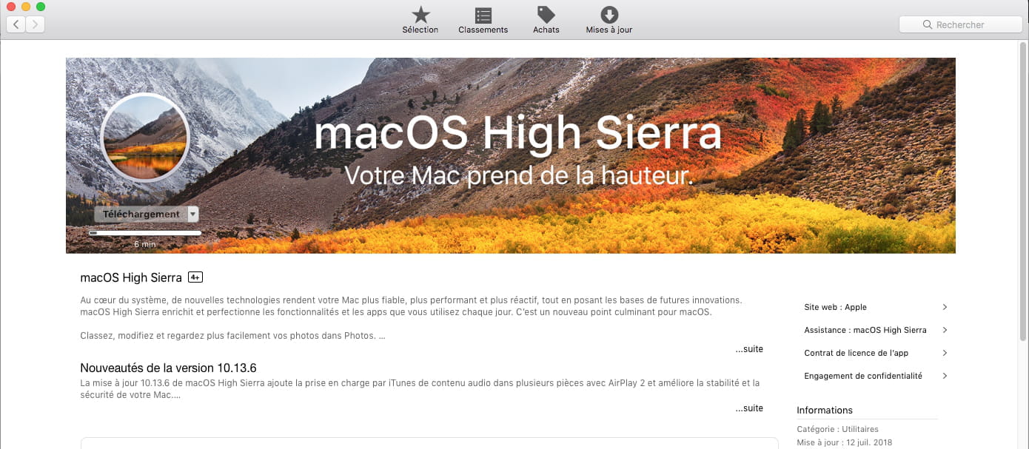Click in the Rechercher search field
The width and height of the screenshot is (1029, 449).
[x=960, y=24]
